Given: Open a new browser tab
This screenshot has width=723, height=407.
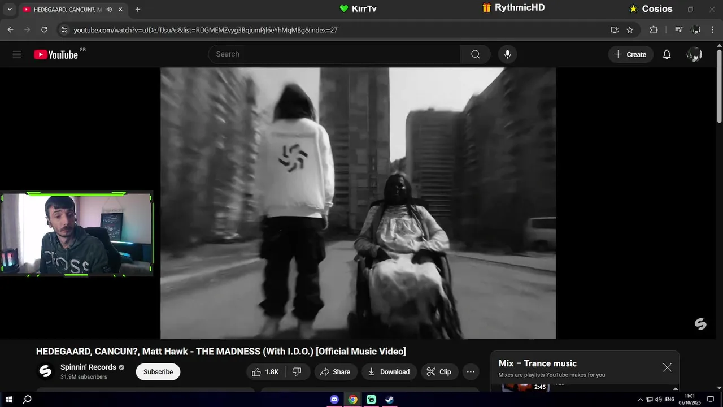Looking at the screenshot, I should click(x=138, y=10).
